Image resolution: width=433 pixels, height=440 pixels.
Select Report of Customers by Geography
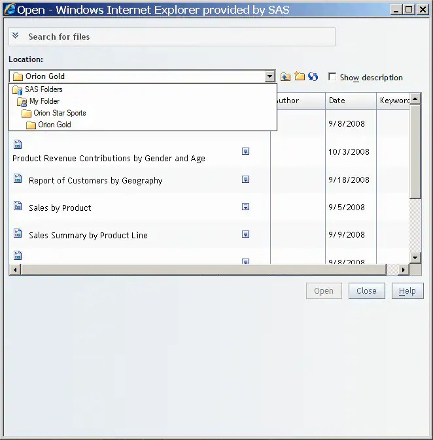coord(95,180)
